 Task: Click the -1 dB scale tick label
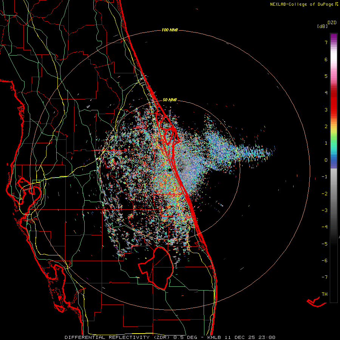click(325, 177)
